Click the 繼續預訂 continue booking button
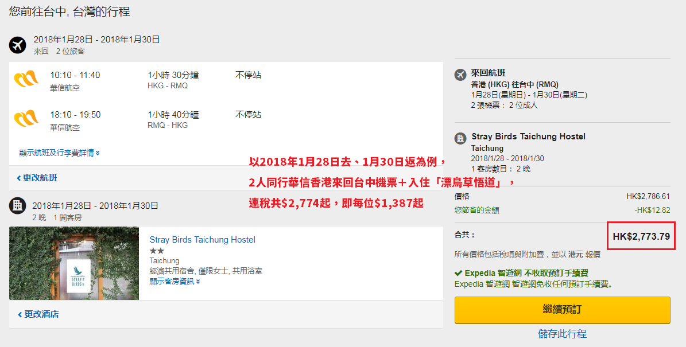The width and height of the screenshot is (686, 347). pos(562,310)
